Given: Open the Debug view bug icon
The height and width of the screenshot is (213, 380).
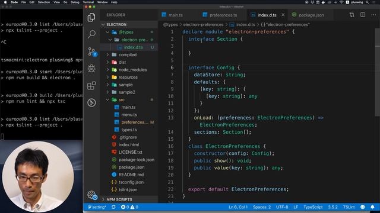Looking at the screenshot, I should (91, 69).
